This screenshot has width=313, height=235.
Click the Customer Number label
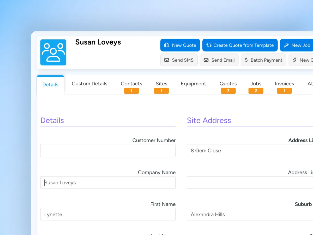154,140
